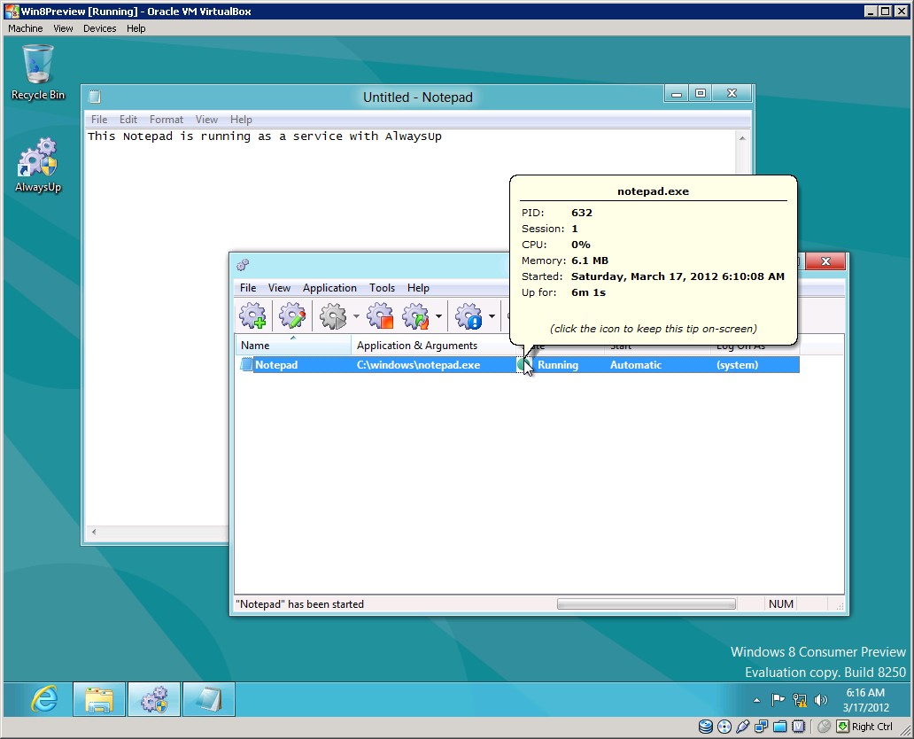Launch Internet Explorer from the taskbar

[x=44, y=699]
